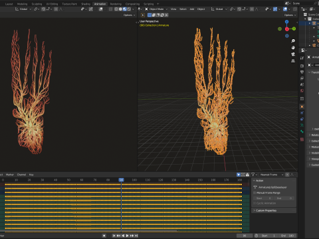
Task: Open Select menu in right viewport header
Action: pos(183,9)
